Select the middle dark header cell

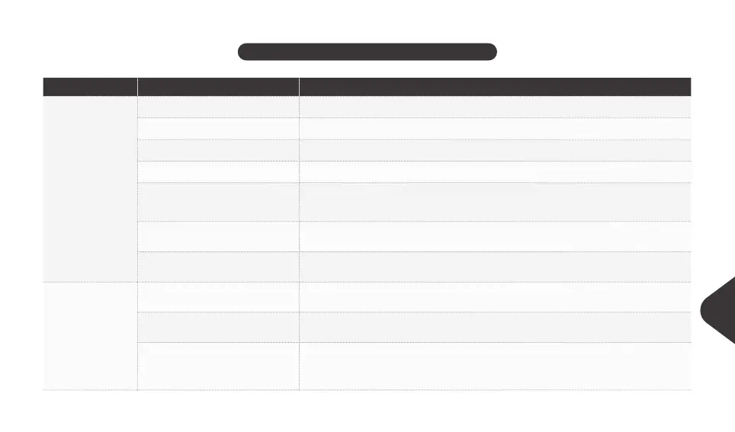(x=218, y=87)
